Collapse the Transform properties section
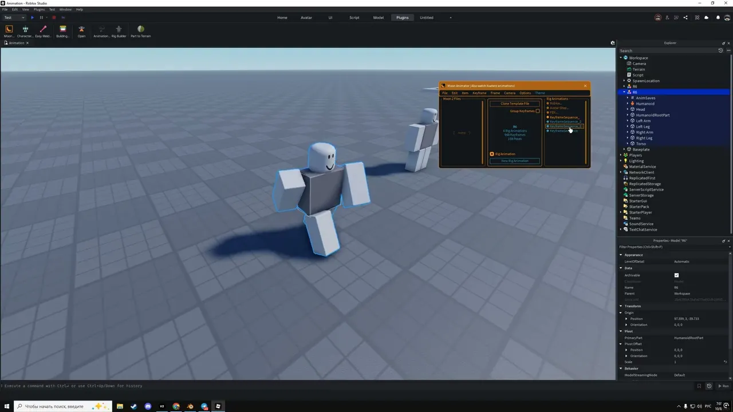Viewport: 733px width, 412px height. (621, 306)
